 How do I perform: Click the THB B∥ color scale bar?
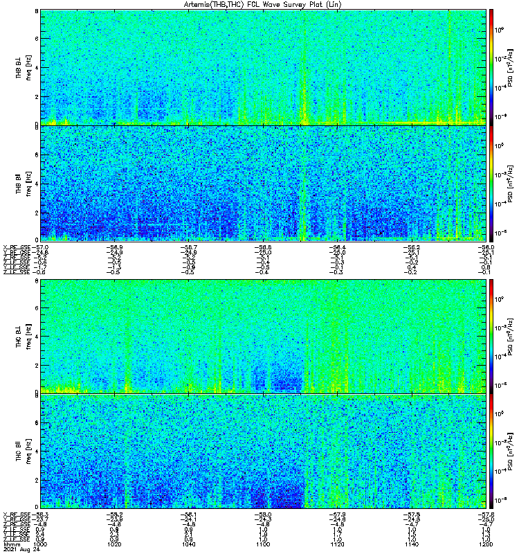491,184
